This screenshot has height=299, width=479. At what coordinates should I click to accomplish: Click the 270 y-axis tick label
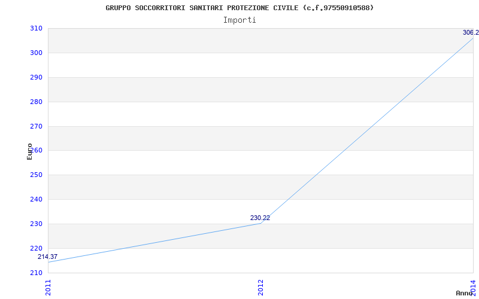pos(36,126)
